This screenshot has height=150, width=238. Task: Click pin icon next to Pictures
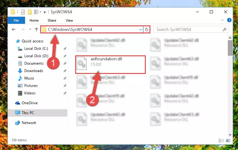pos(65,86)
